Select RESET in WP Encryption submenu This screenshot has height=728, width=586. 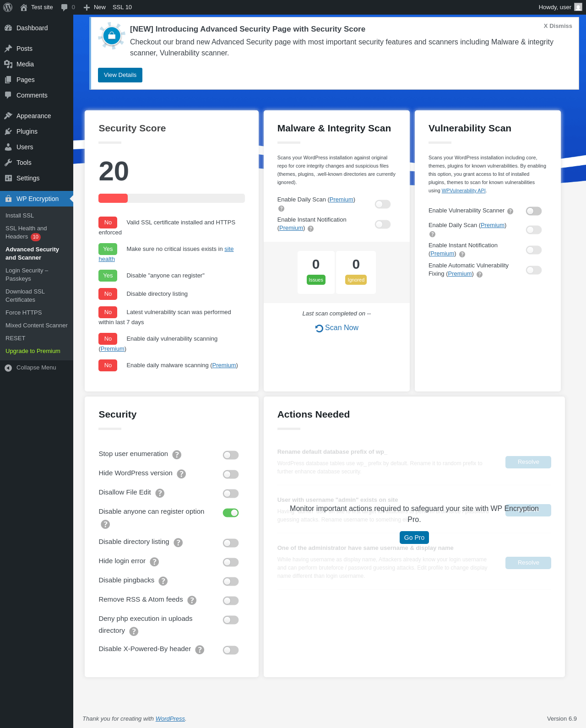pyautogui.click(x=16, y=338)
